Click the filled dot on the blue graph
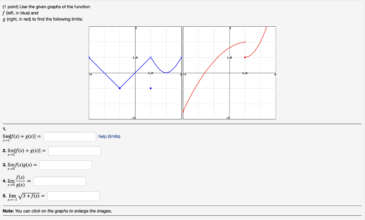 click(x=151, y=88)
